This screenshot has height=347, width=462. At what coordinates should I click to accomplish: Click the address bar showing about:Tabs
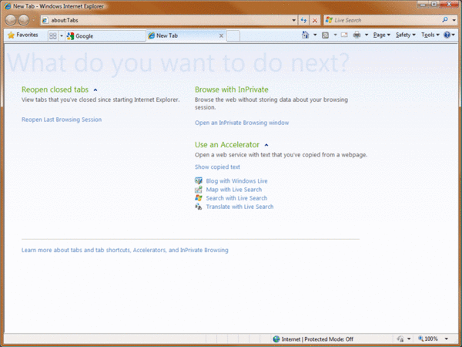(166, 20)
